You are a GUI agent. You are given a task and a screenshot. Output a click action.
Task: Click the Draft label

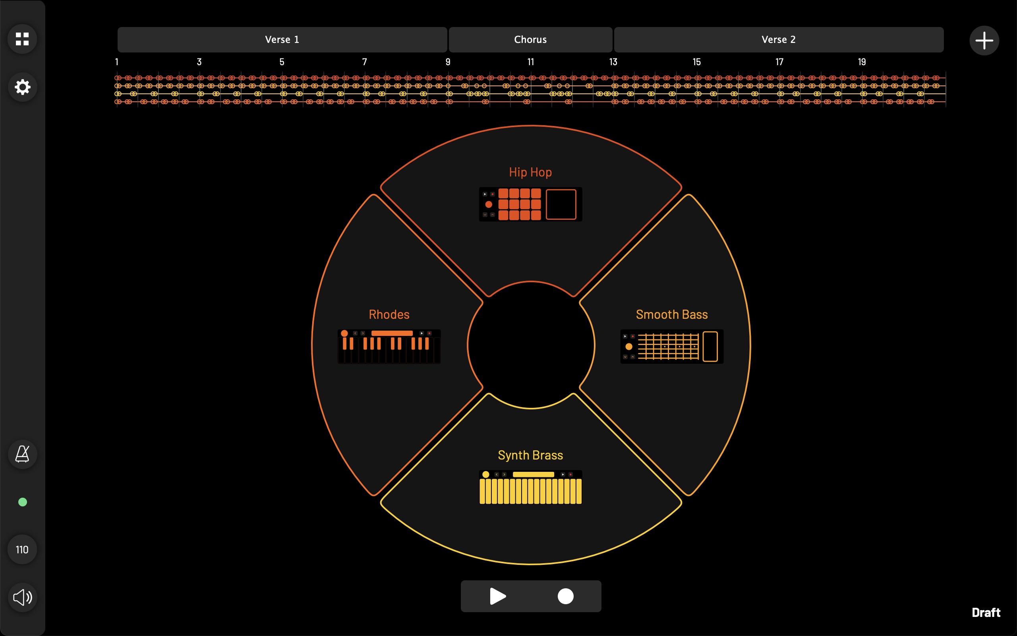point(986,613)
